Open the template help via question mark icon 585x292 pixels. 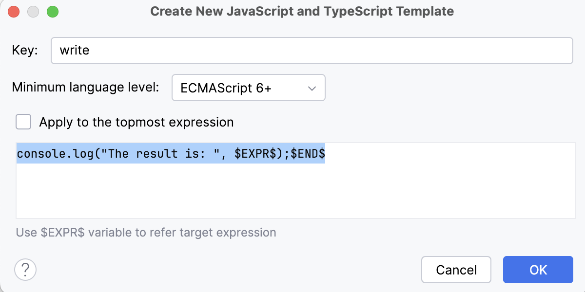pos(25,269)
